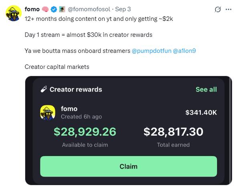This screenshot has width=238, height=187.
Task: Open the Grok explain icon on tweet
Action: click(218, 10)
